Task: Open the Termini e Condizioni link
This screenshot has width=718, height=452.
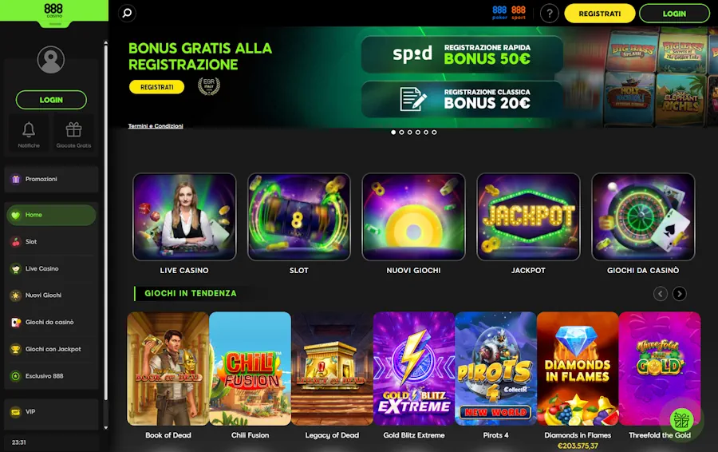Action: click(156, 126)
